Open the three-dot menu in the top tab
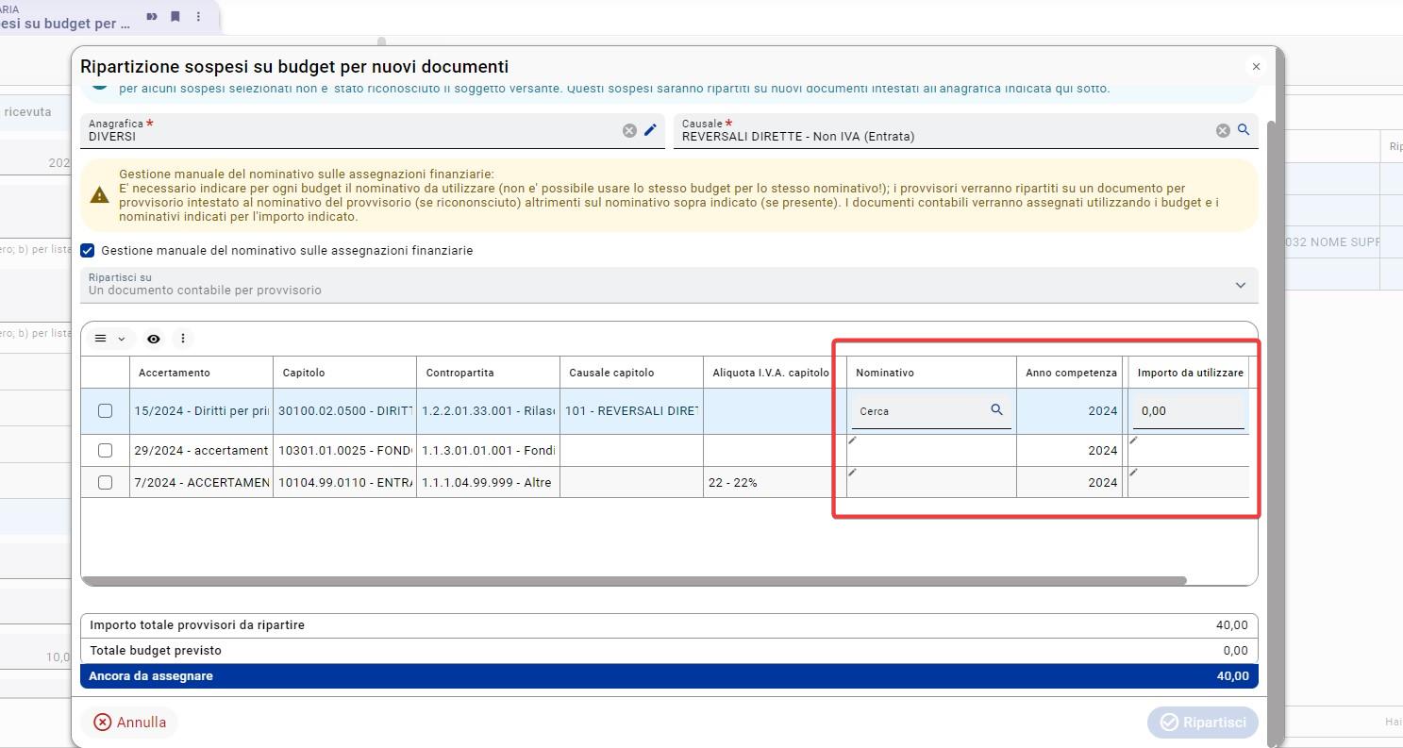Viewport: 1403px width, 748px height. [198, 17]
